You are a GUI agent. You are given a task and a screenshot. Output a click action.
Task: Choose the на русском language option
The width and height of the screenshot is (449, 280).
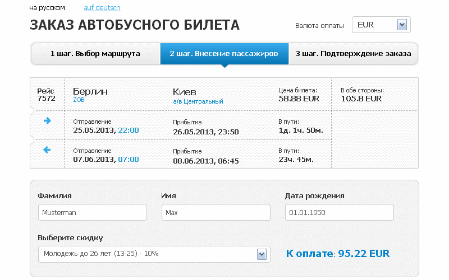[x=47, y=8]
